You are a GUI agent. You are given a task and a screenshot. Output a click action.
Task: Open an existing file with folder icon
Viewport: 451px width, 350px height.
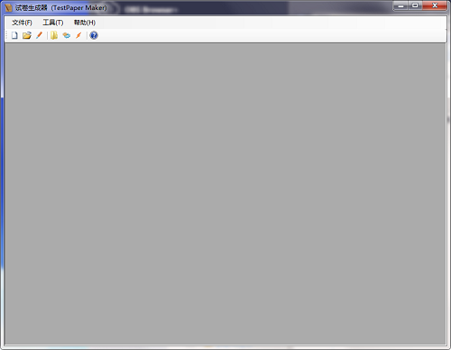(27, 35)
